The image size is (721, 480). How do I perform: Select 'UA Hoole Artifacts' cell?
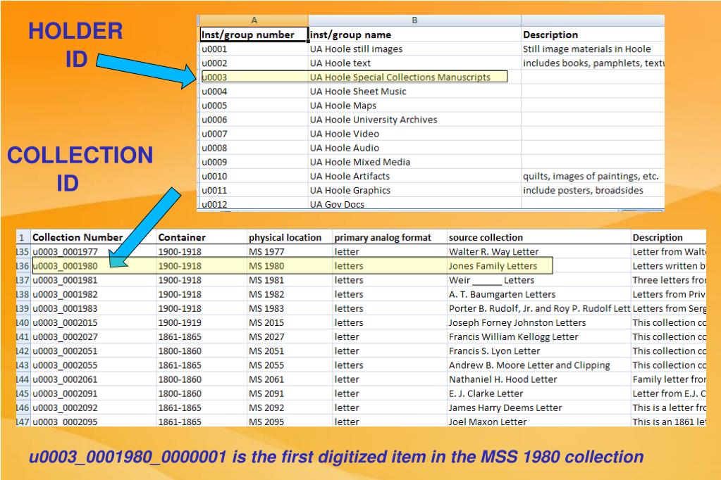pyautogui.click(x=414, y=176)
